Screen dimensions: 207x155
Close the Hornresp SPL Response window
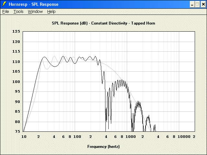click(203, 4)
